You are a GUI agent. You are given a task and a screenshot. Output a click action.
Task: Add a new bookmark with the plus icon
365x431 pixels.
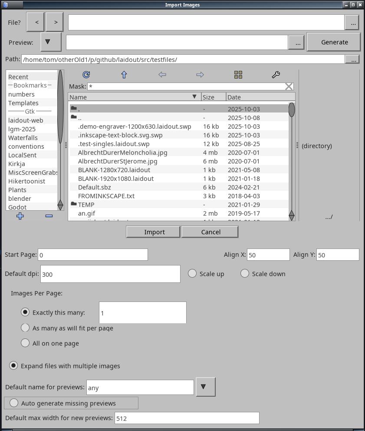(x=20, y=215)
